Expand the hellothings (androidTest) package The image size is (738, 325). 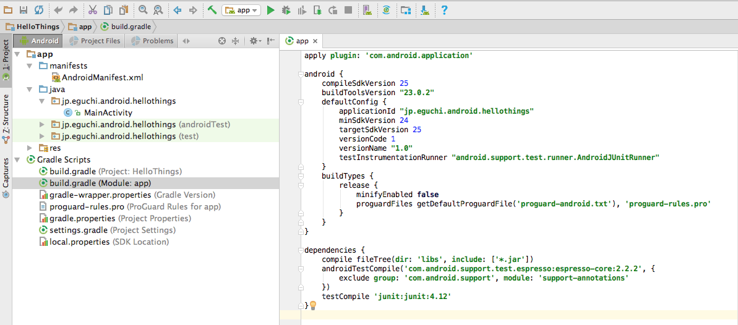[x=42, y=125]
